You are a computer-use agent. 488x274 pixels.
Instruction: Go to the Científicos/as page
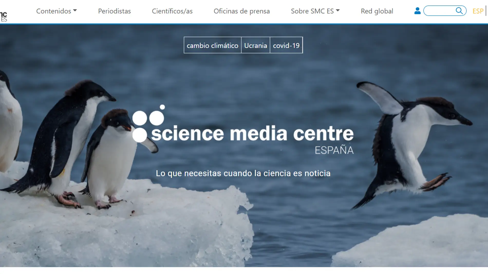pos(172,11)
